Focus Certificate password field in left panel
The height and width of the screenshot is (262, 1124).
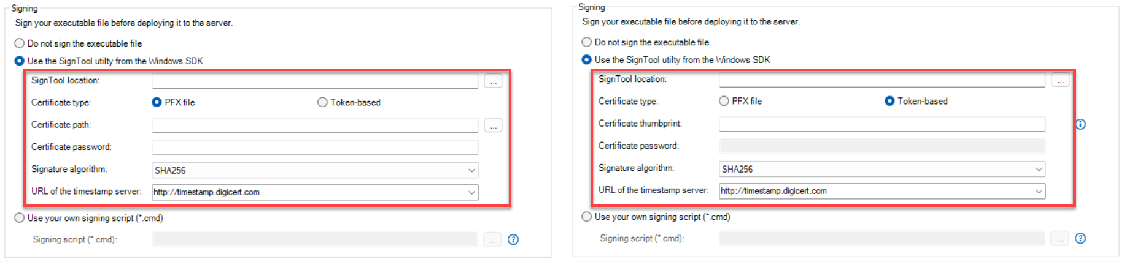314,148
